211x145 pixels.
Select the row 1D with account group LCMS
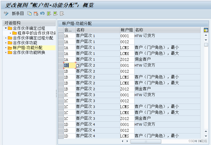61,136
